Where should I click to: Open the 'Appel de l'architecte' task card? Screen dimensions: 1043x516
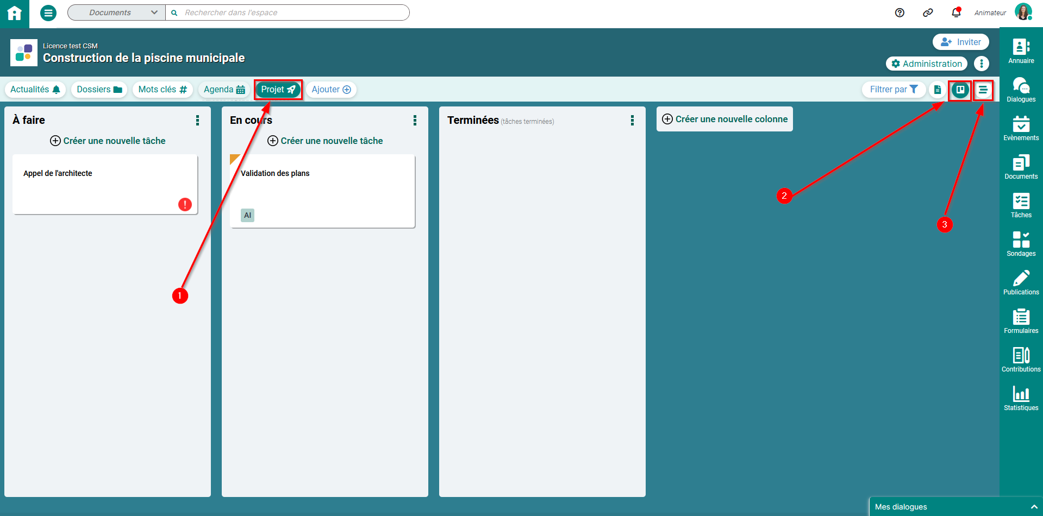(x=105, y=184)
